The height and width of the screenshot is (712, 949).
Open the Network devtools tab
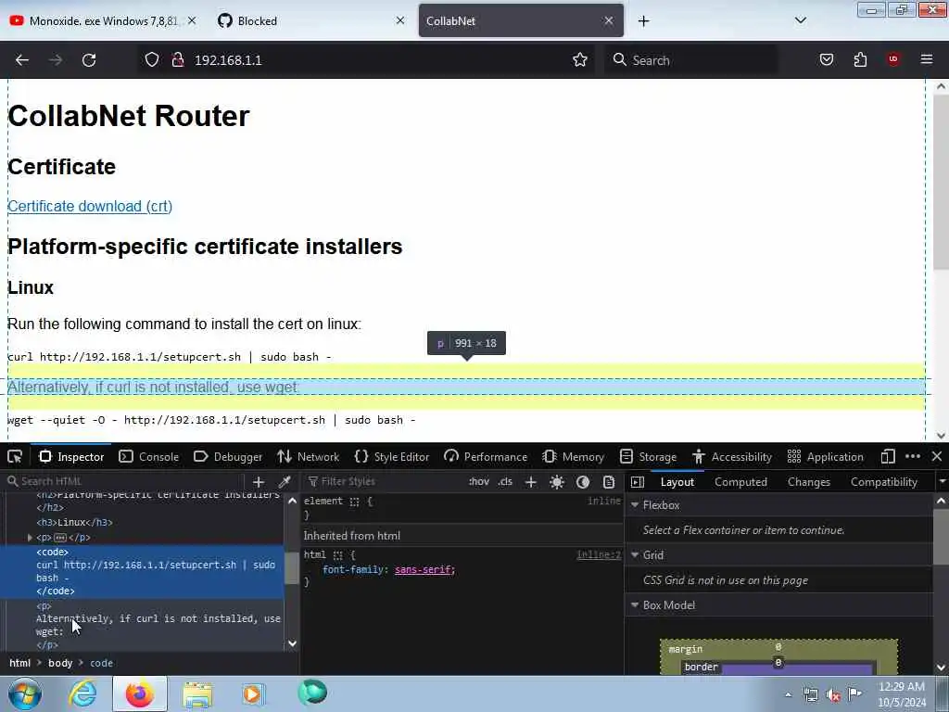coord(309,457)
